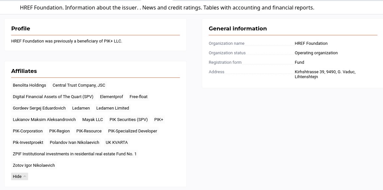The width and height of the screenshot is (383, 190).
Task: Open PIK-Corporation affiliate page
Action: (x=27, y=131)
